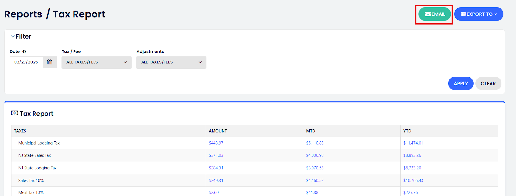Open the Adjustments dropdown
This screenshot has height=196, width=516.
(171, 62)
